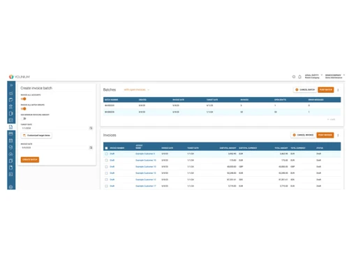This screenshot has width=349, height=262.
Task: Open the shield checkmark icon in the sidebar
Action: click(10, 147)
